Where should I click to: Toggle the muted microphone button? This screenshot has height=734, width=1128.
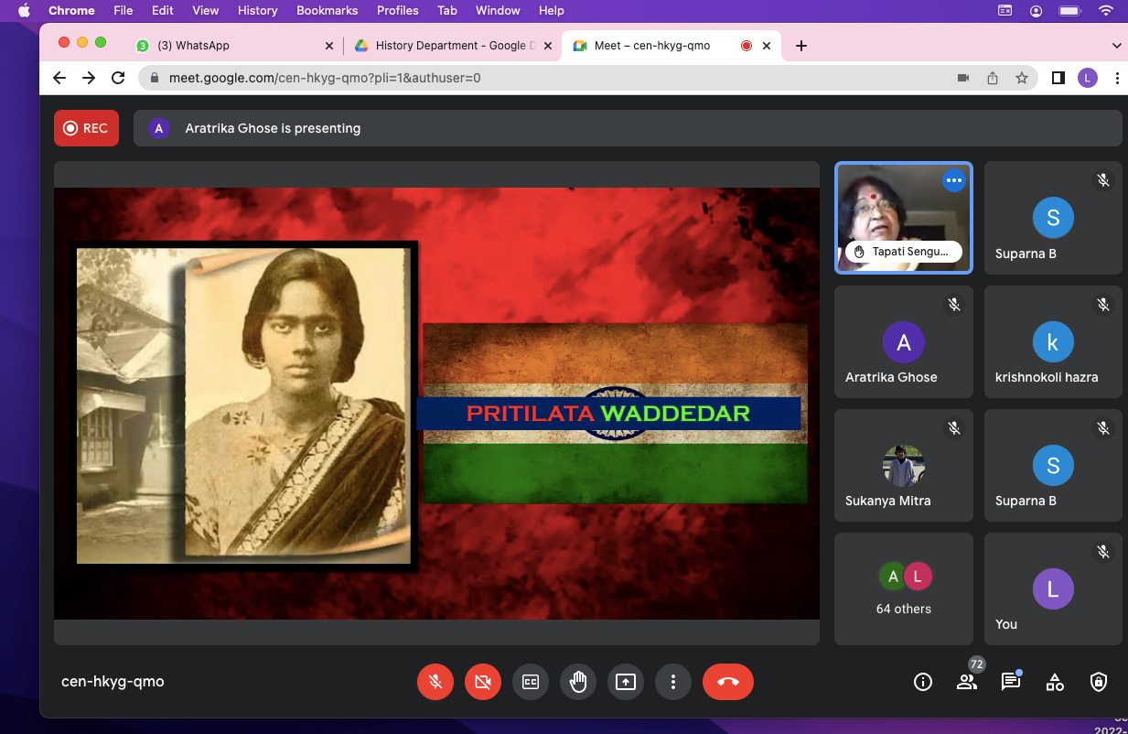435,682
